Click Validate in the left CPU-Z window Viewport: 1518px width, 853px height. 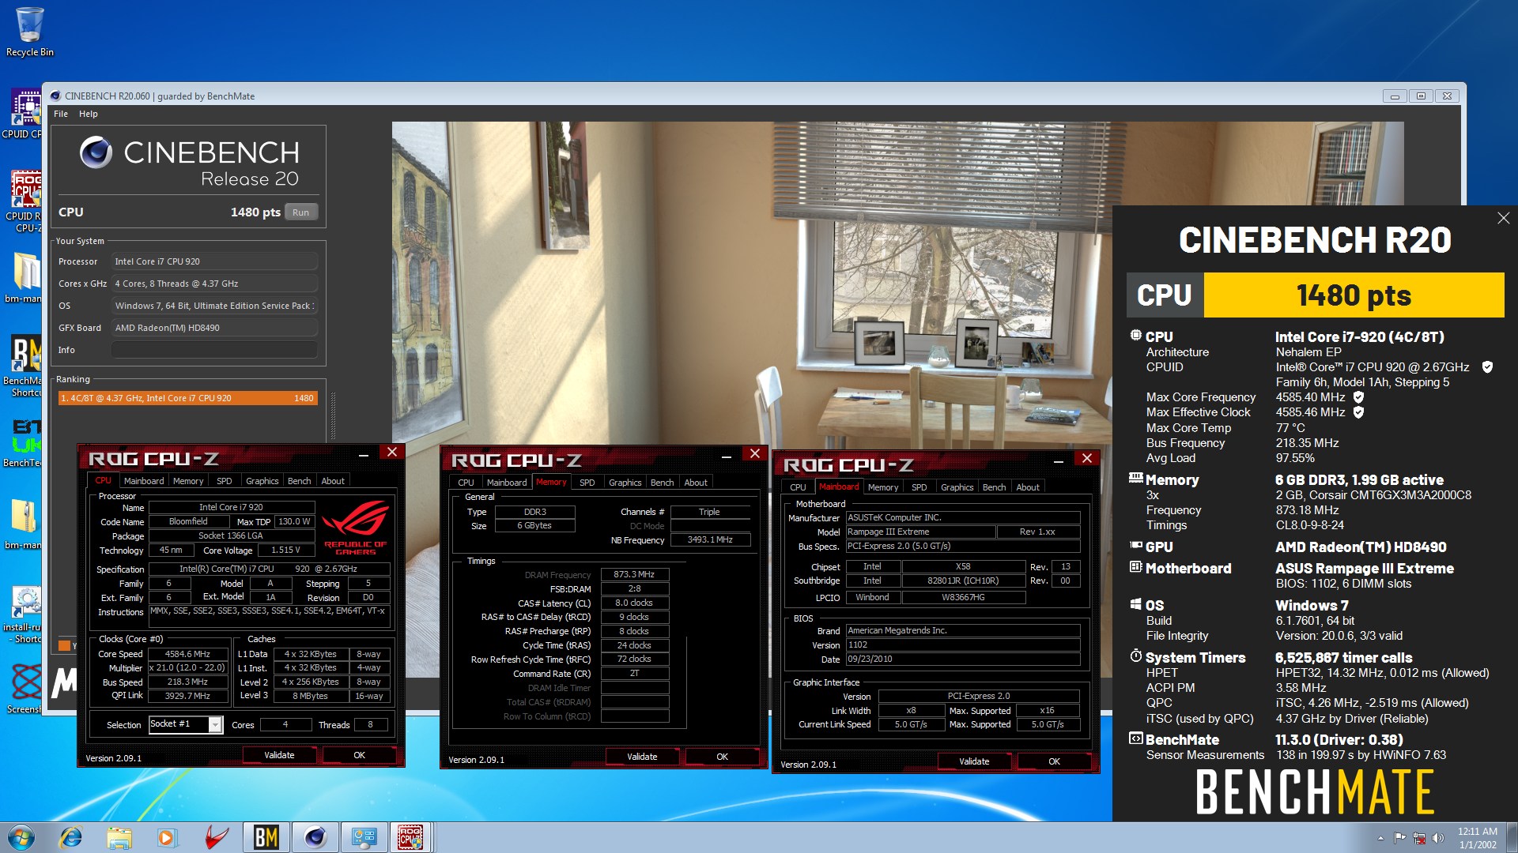click(x=279, y=755)
